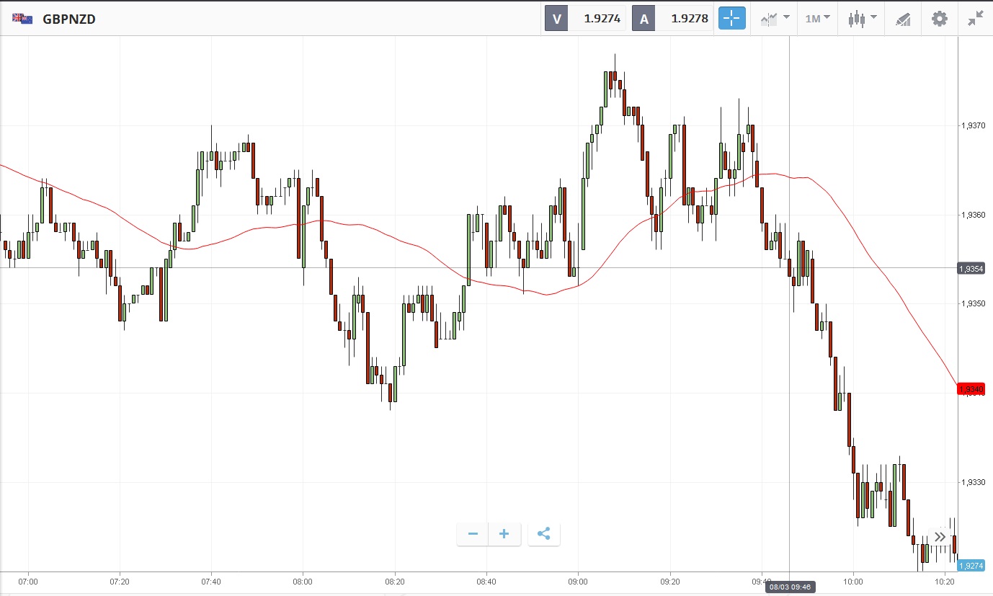Zoom in the chart with plus
Viewport: 993px width, 596px height.
click(x=504, y=534)
